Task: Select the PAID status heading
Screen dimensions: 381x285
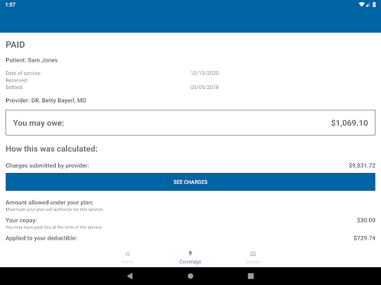Action: click(x=15, y=45)
